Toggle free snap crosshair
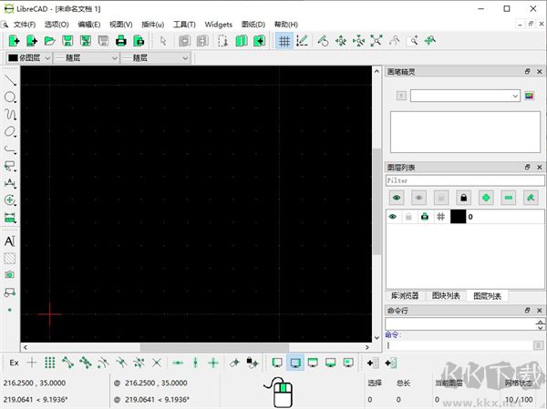 (32, 363)
